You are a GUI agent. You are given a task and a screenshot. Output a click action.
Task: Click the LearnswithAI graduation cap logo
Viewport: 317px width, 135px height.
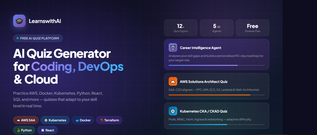point(19,21)
